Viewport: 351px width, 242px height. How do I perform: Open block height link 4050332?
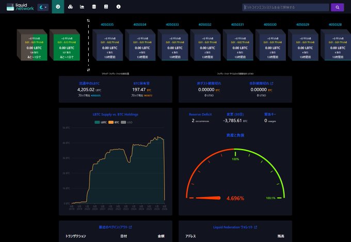[205, 24]
